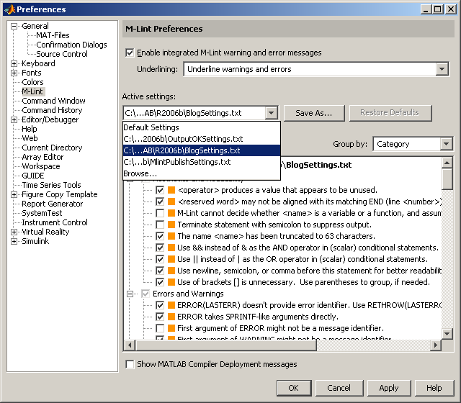
Task: Choose Default Settings from the dropdown list
Action: point(151,127)
